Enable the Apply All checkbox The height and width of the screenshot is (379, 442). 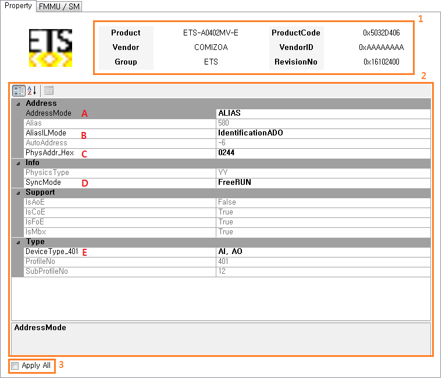pyautogui.click(x=15, y=366)
